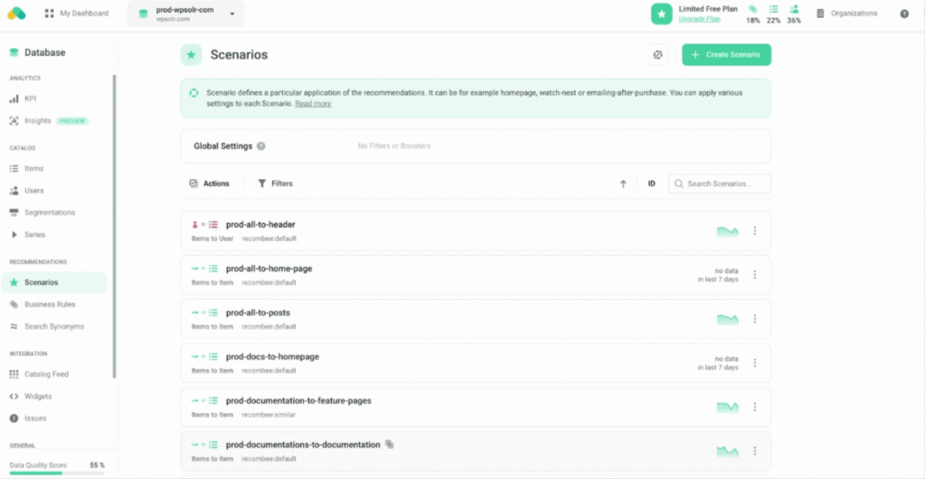926x479 pixels.
Task: Click prod-documentations-to-documentation Items to Item icon
Action: [205, 445]
